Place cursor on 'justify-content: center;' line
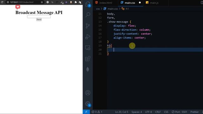This screenshot has height=114, width=203. pos(133,34)
